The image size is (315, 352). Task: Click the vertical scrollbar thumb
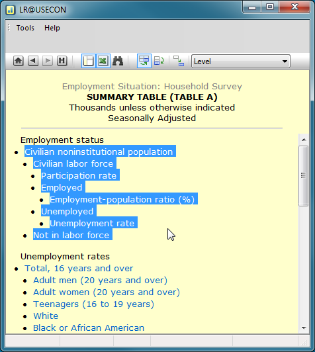pyautogui.click(x=303, y=175)
